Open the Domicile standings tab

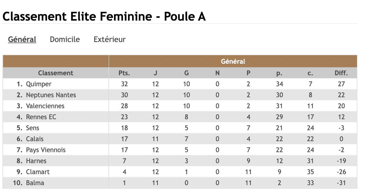click(x=65, y=40)
